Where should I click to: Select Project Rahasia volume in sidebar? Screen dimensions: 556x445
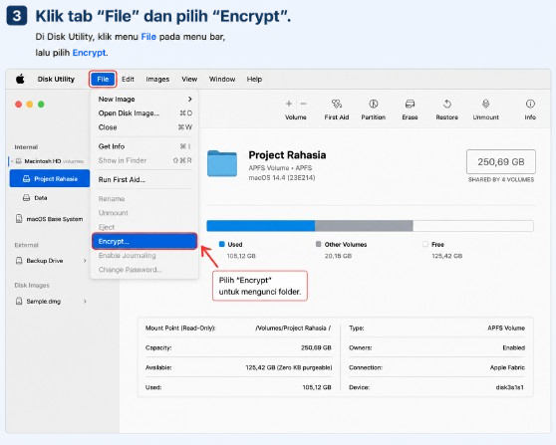(x=50, y=178)
